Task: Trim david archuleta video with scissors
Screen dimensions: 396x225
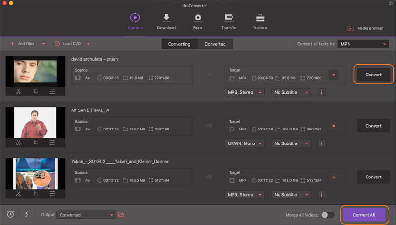Action: tap(19, 91)
